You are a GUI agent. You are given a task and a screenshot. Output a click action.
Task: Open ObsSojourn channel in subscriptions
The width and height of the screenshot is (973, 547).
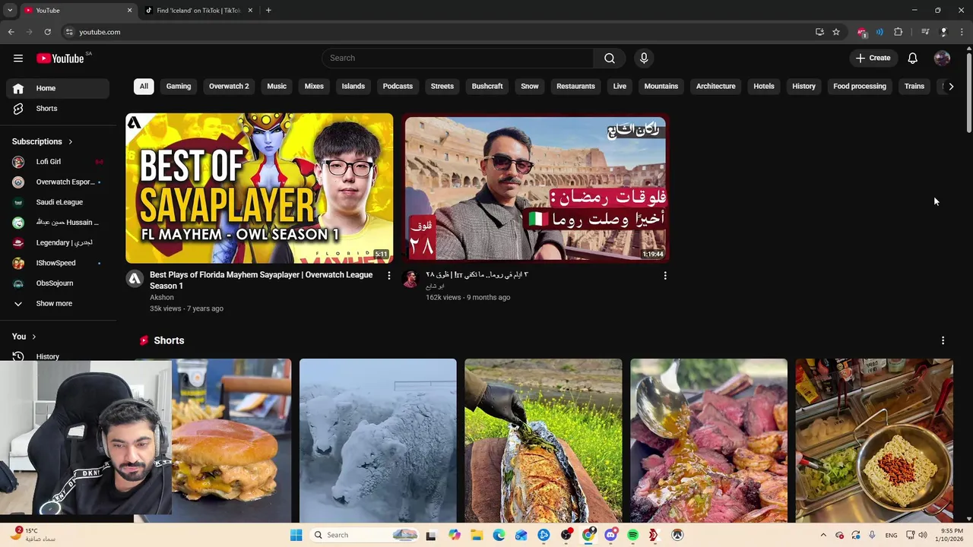point(58,283)
